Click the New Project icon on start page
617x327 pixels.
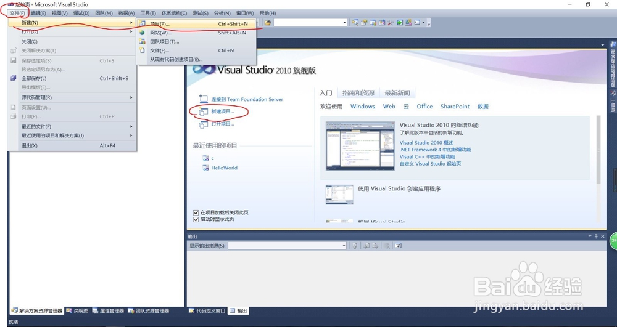point(203,111)
